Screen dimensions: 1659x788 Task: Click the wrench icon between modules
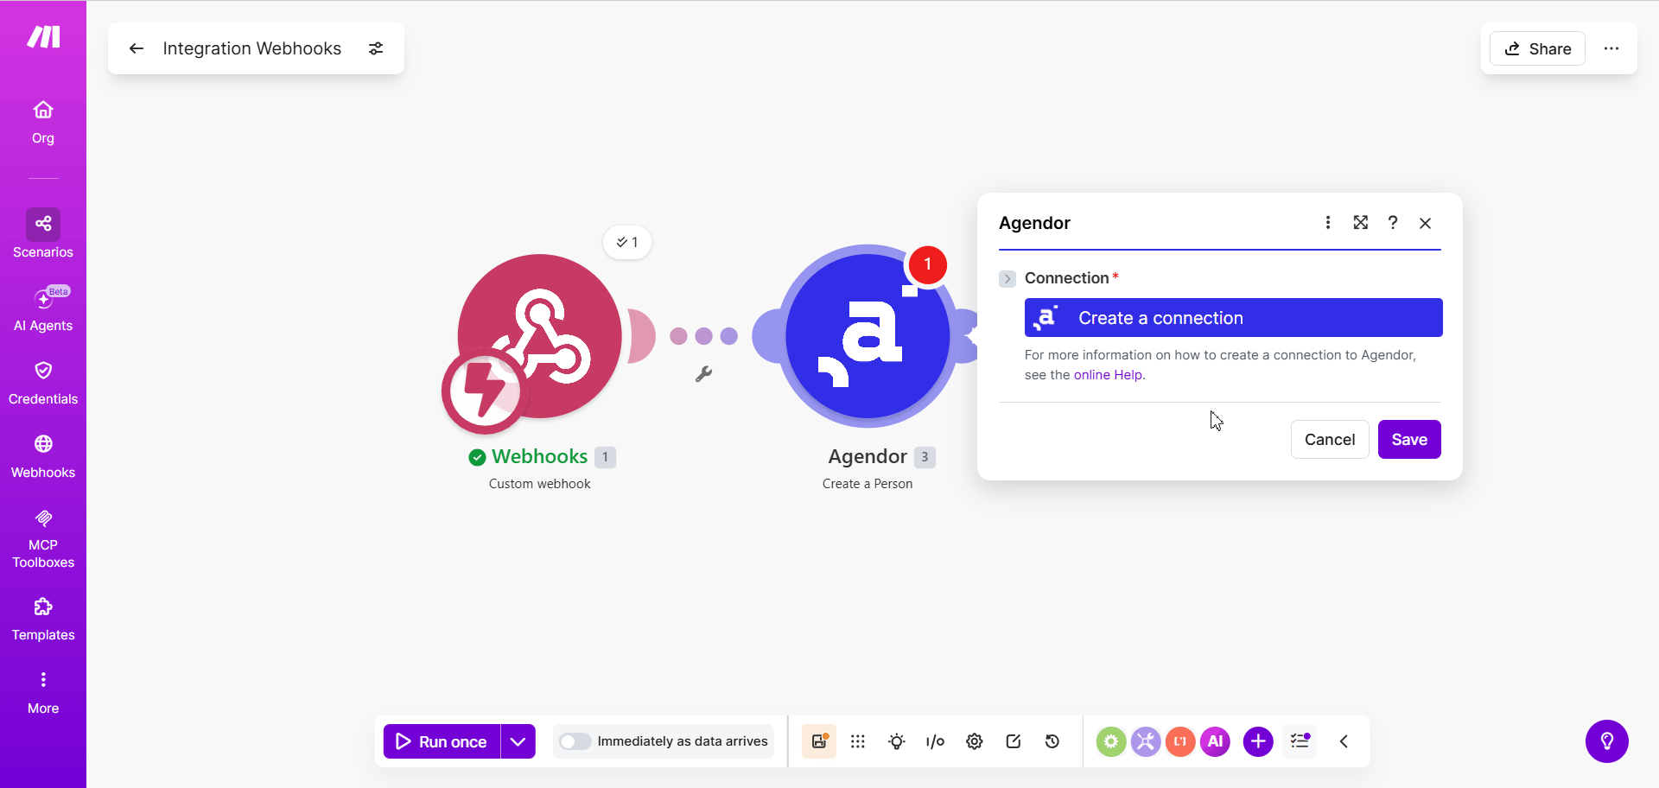coord(704,374)
